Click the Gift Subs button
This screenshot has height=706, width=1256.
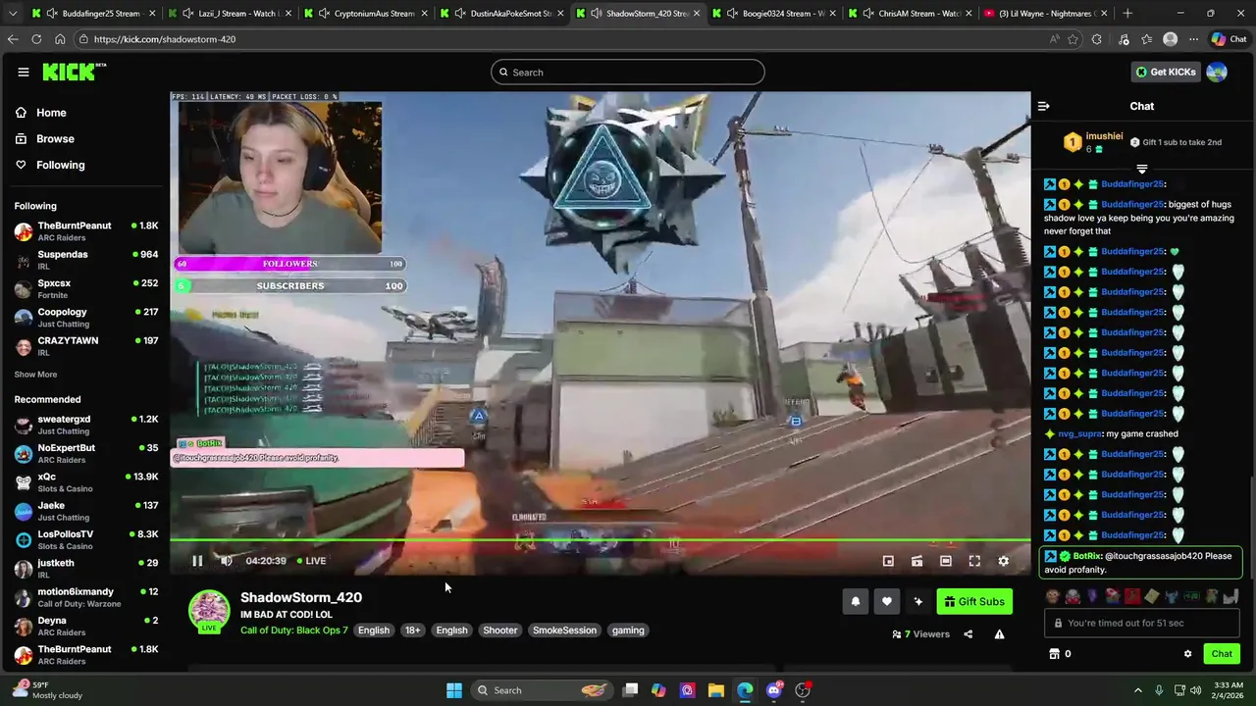coord(974,602)
